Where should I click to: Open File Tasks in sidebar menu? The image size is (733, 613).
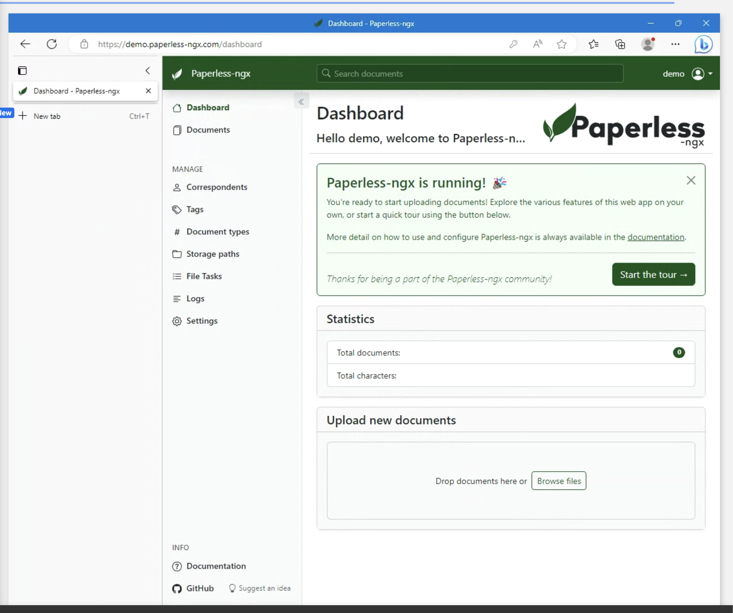[x=204, y=276]
